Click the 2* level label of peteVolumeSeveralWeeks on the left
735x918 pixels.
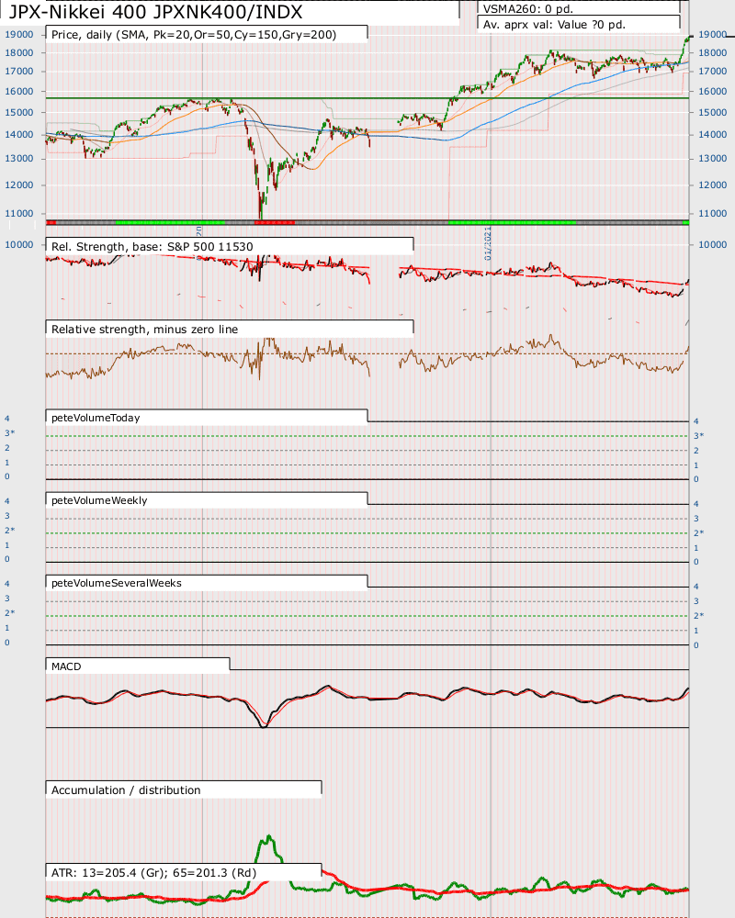click(10, 613)
